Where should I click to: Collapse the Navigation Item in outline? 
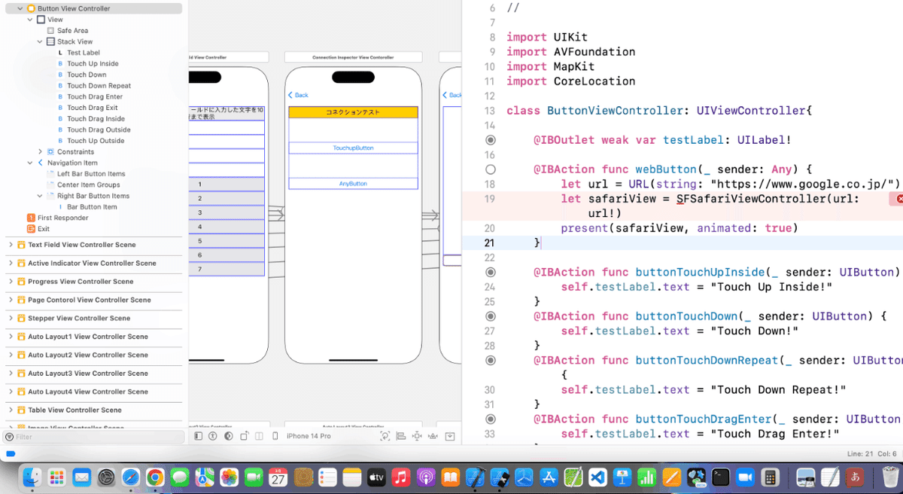[x=30, y=163]
